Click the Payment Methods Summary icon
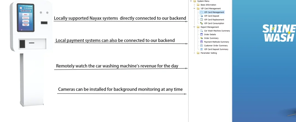Image resolution: width=296 pixels, height=122 pixels. [202, 42]
